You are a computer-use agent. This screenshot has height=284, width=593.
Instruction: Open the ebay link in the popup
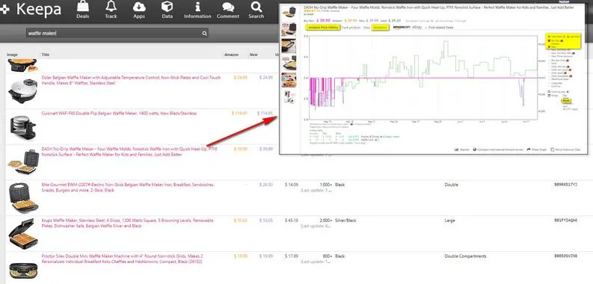pos(417,27)
